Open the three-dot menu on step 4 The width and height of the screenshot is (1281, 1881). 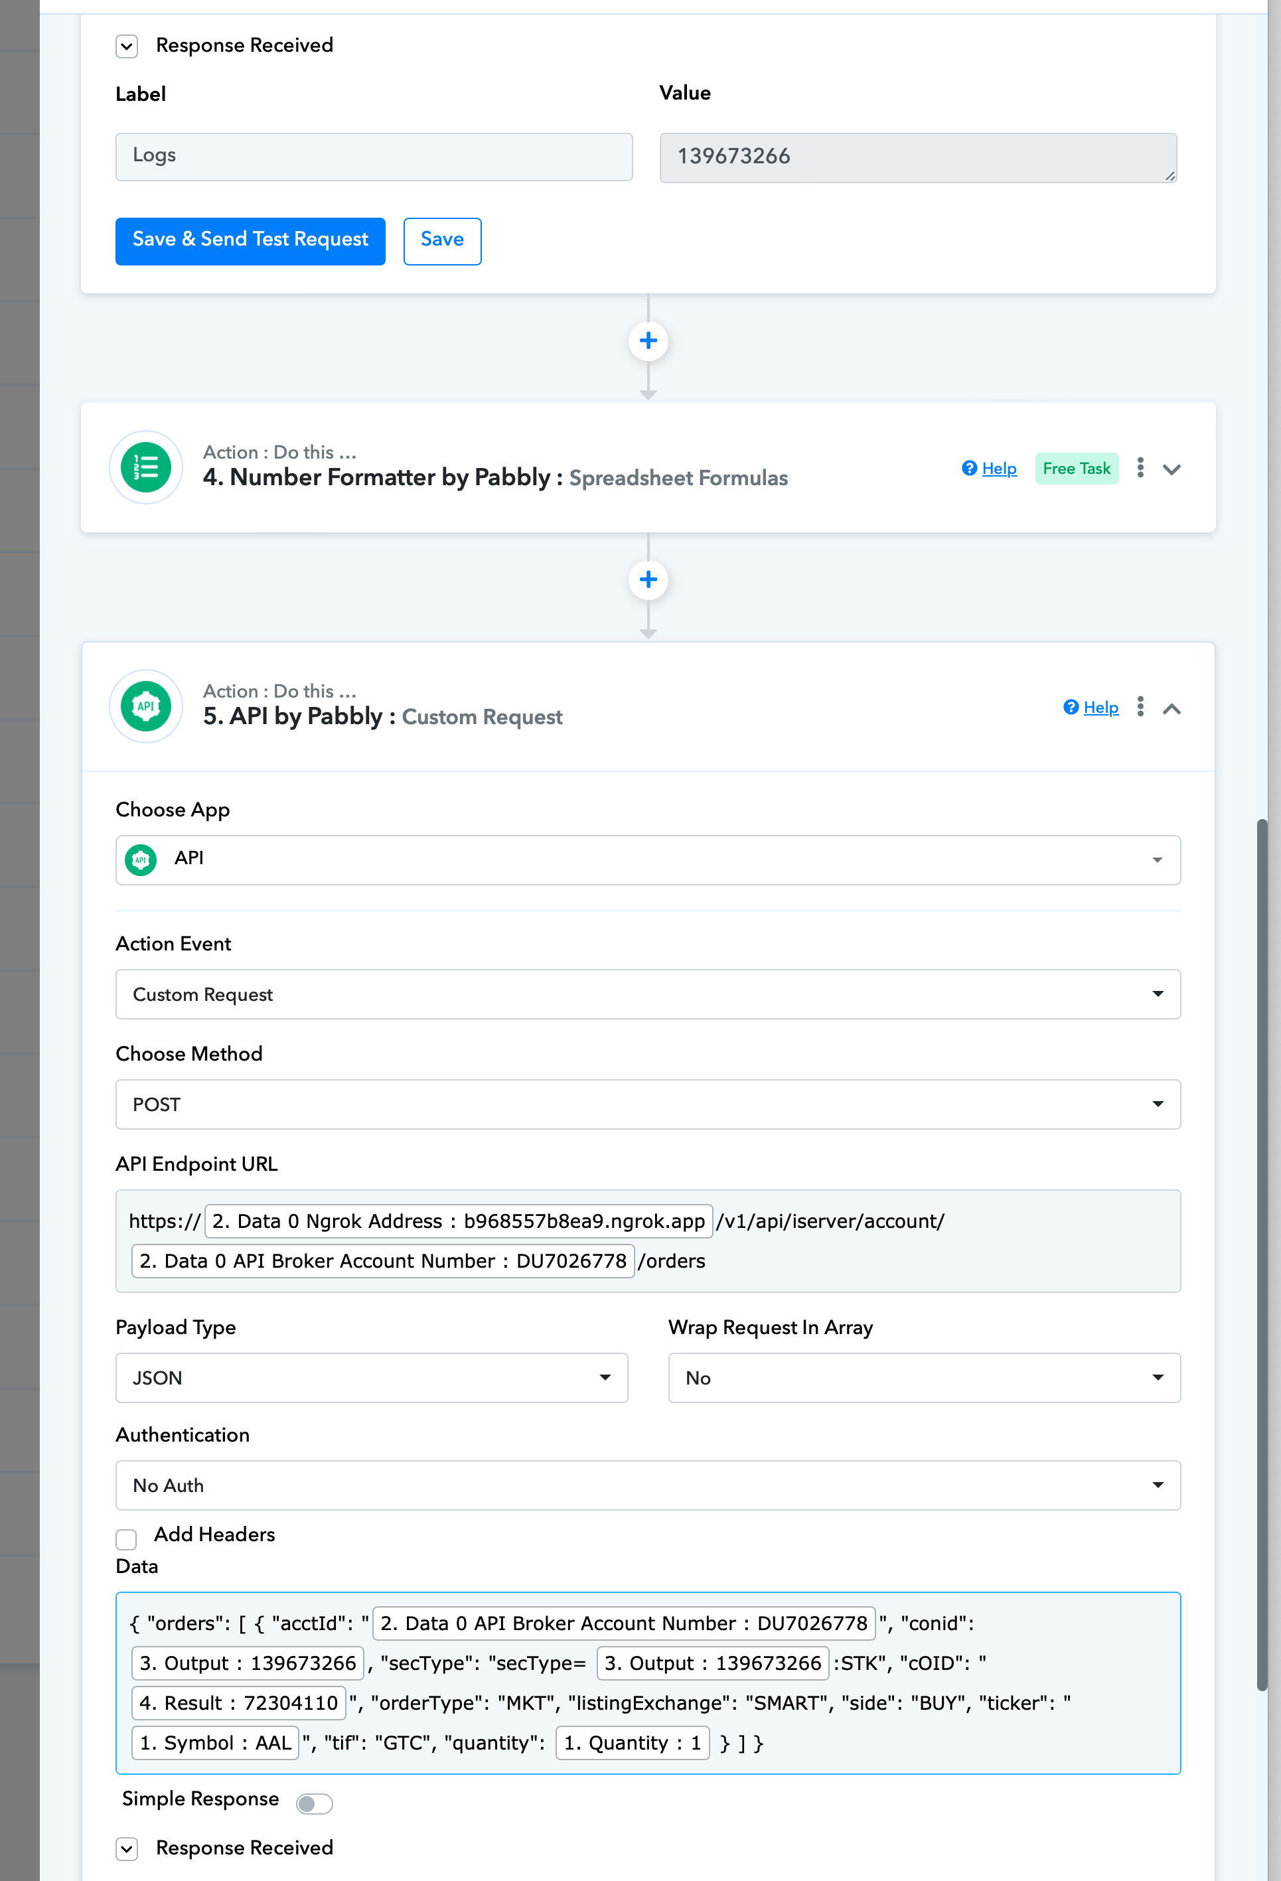1140,468
